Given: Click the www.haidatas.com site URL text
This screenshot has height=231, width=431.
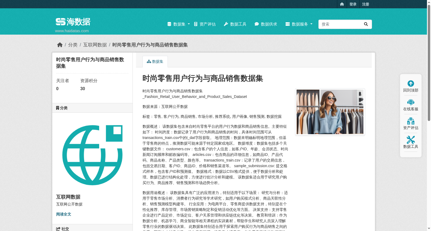Looking at the screenshot, I should (x=72, y=31).
